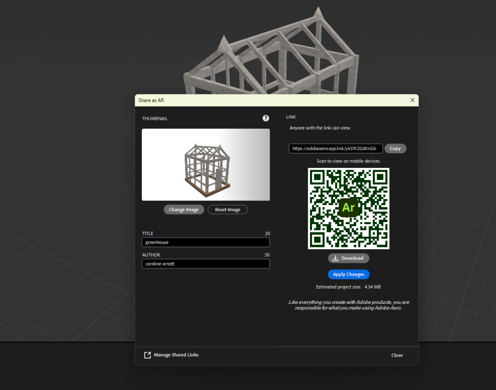This screenshot has width=496, height=390.
Task: Click the Title character count 20
Action: (267, 234)
